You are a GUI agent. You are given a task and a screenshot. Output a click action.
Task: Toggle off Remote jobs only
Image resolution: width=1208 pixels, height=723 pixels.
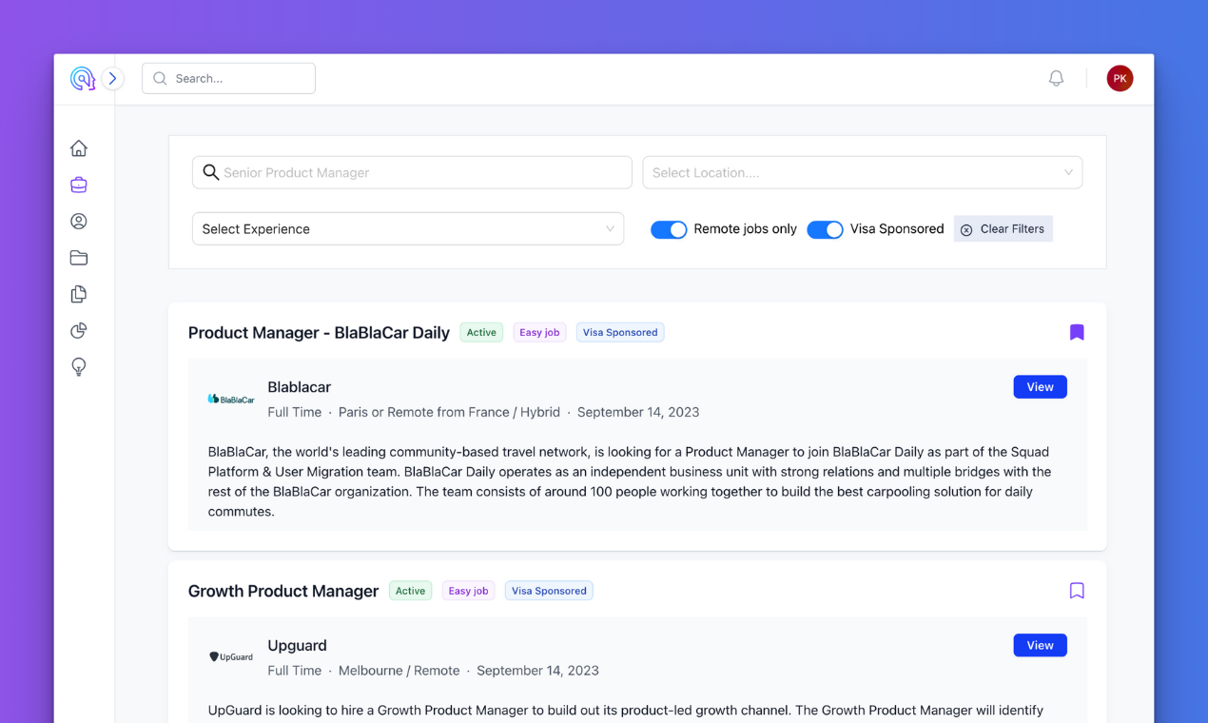(x=669, y=229)
